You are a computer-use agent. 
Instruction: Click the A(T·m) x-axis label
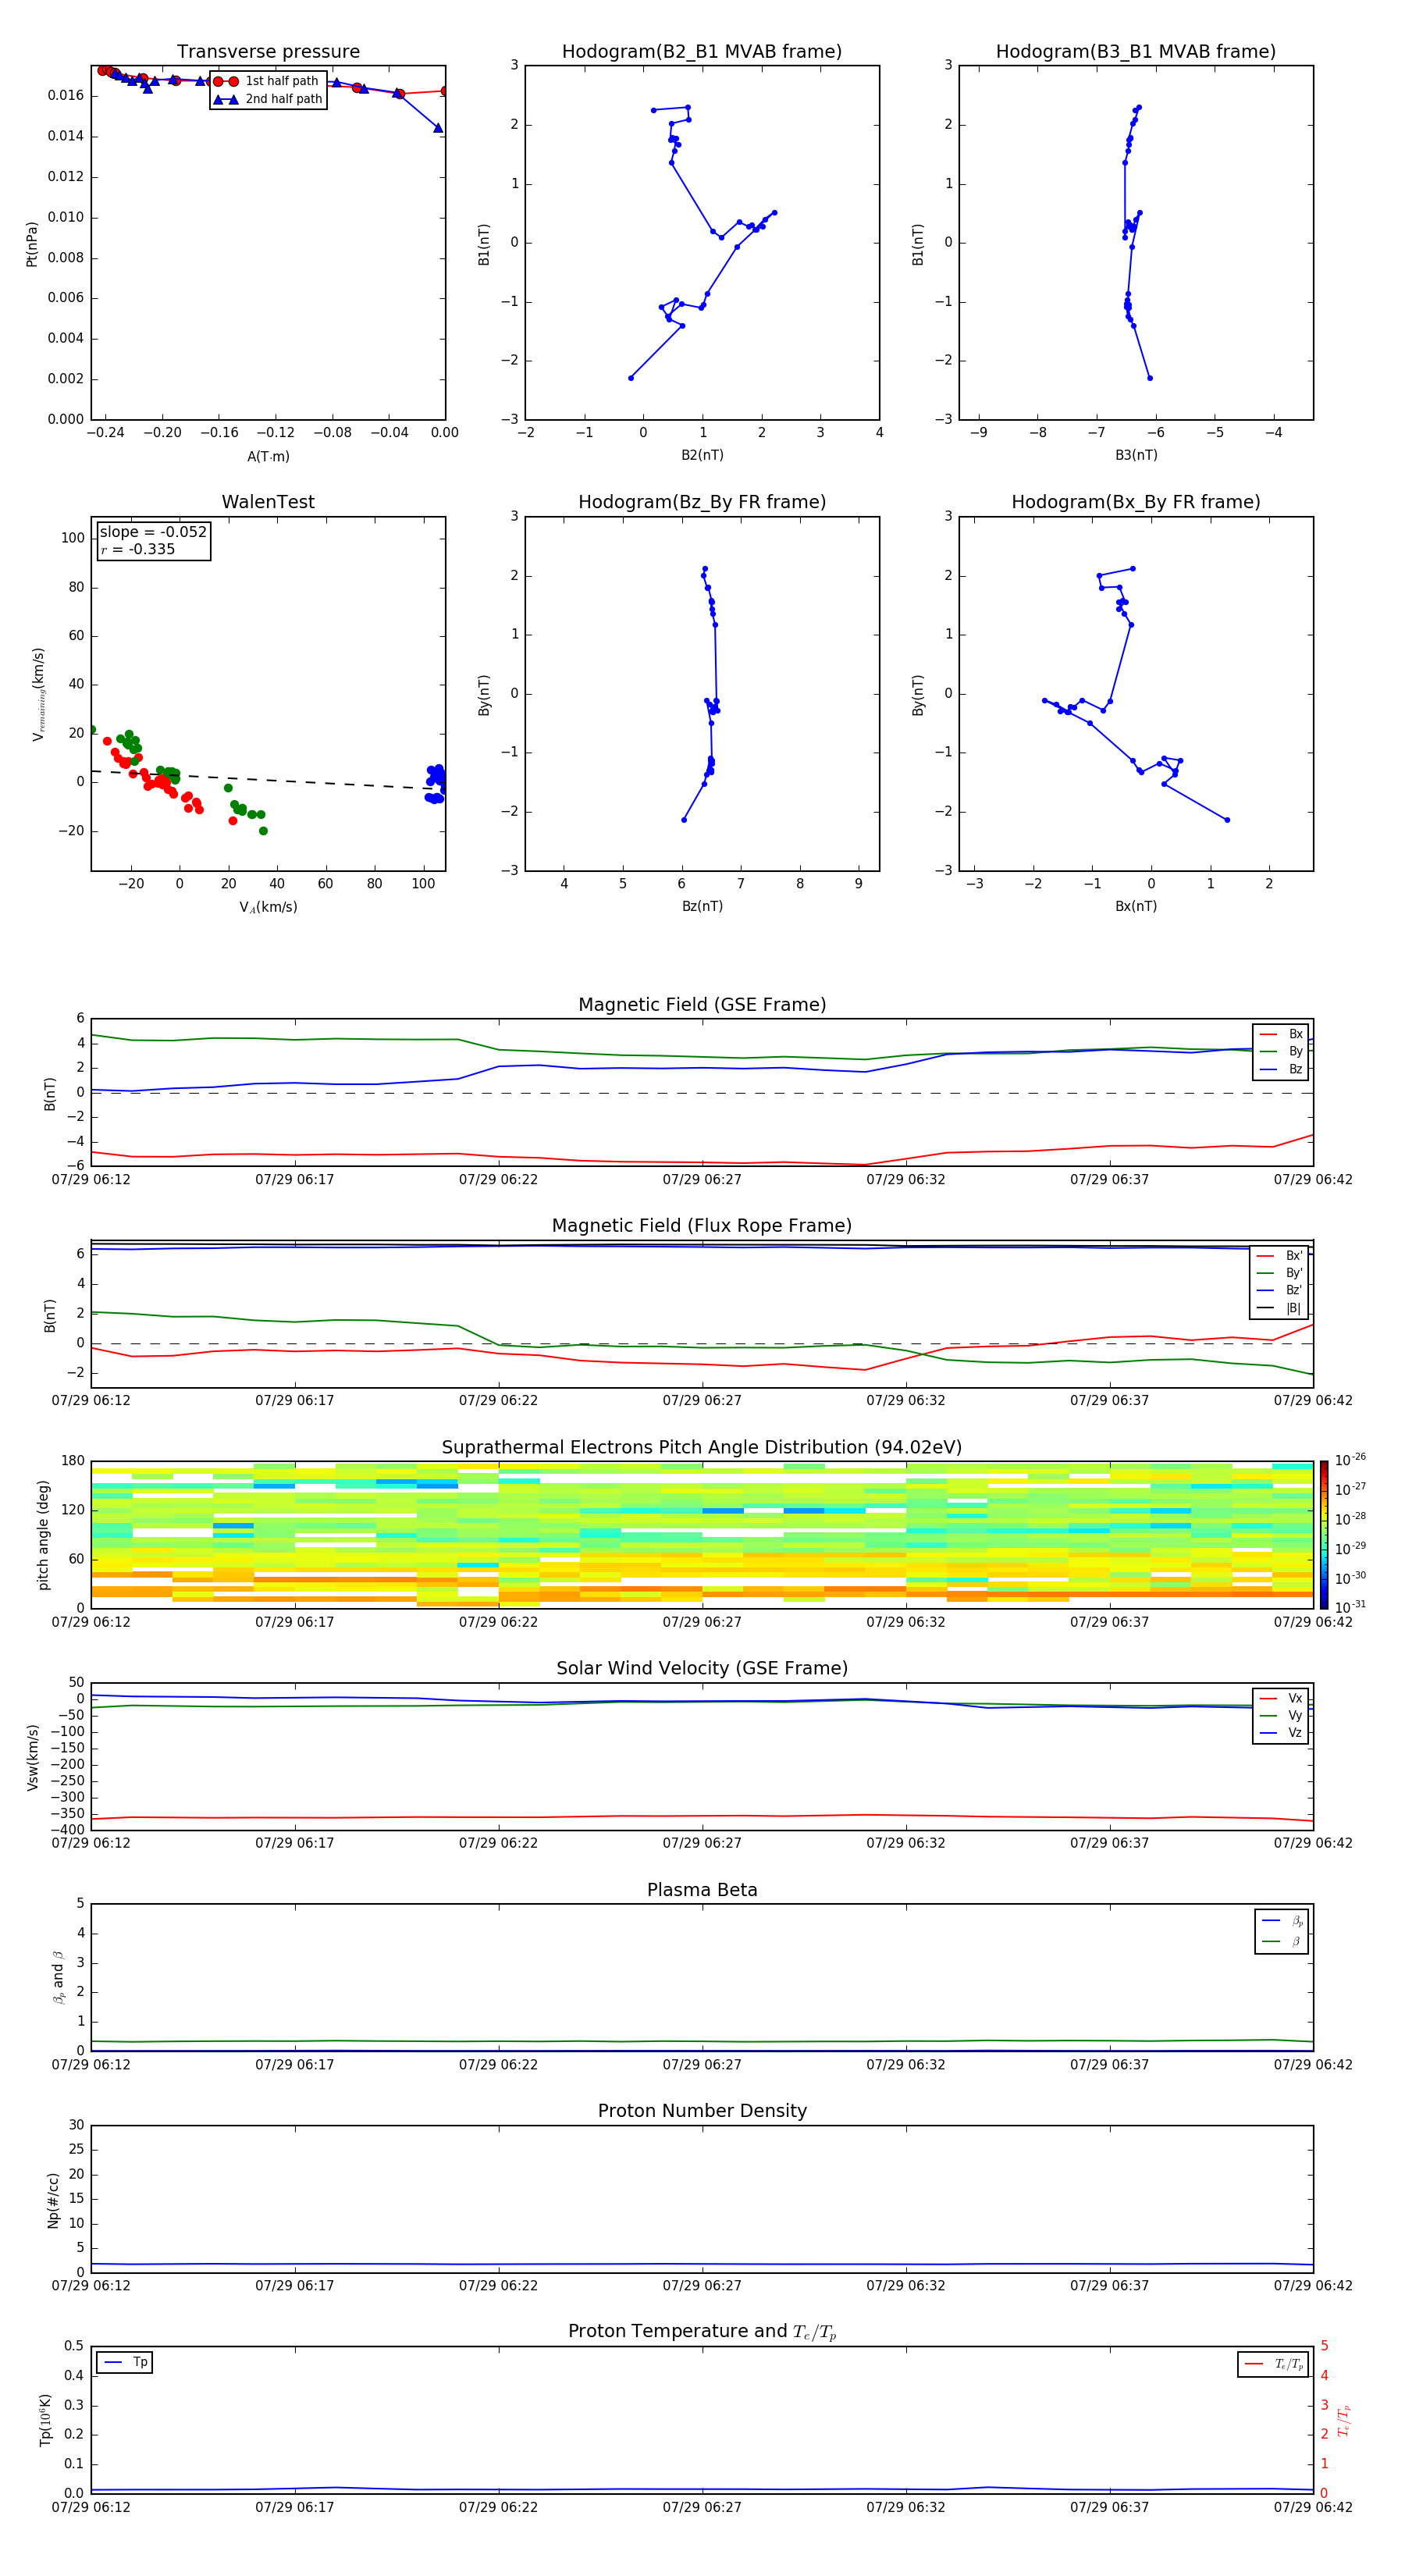[x=268, y=457]
